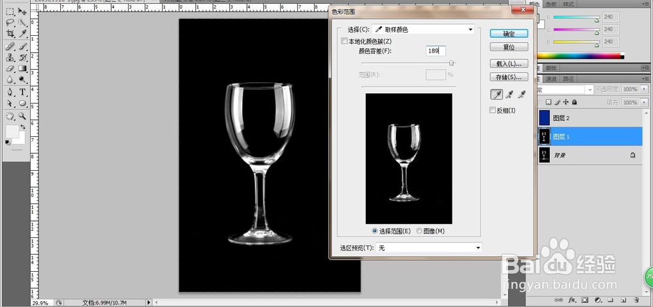Lock image pixels brush icon
Screen dimensions: 653x307
click(557, 102)
